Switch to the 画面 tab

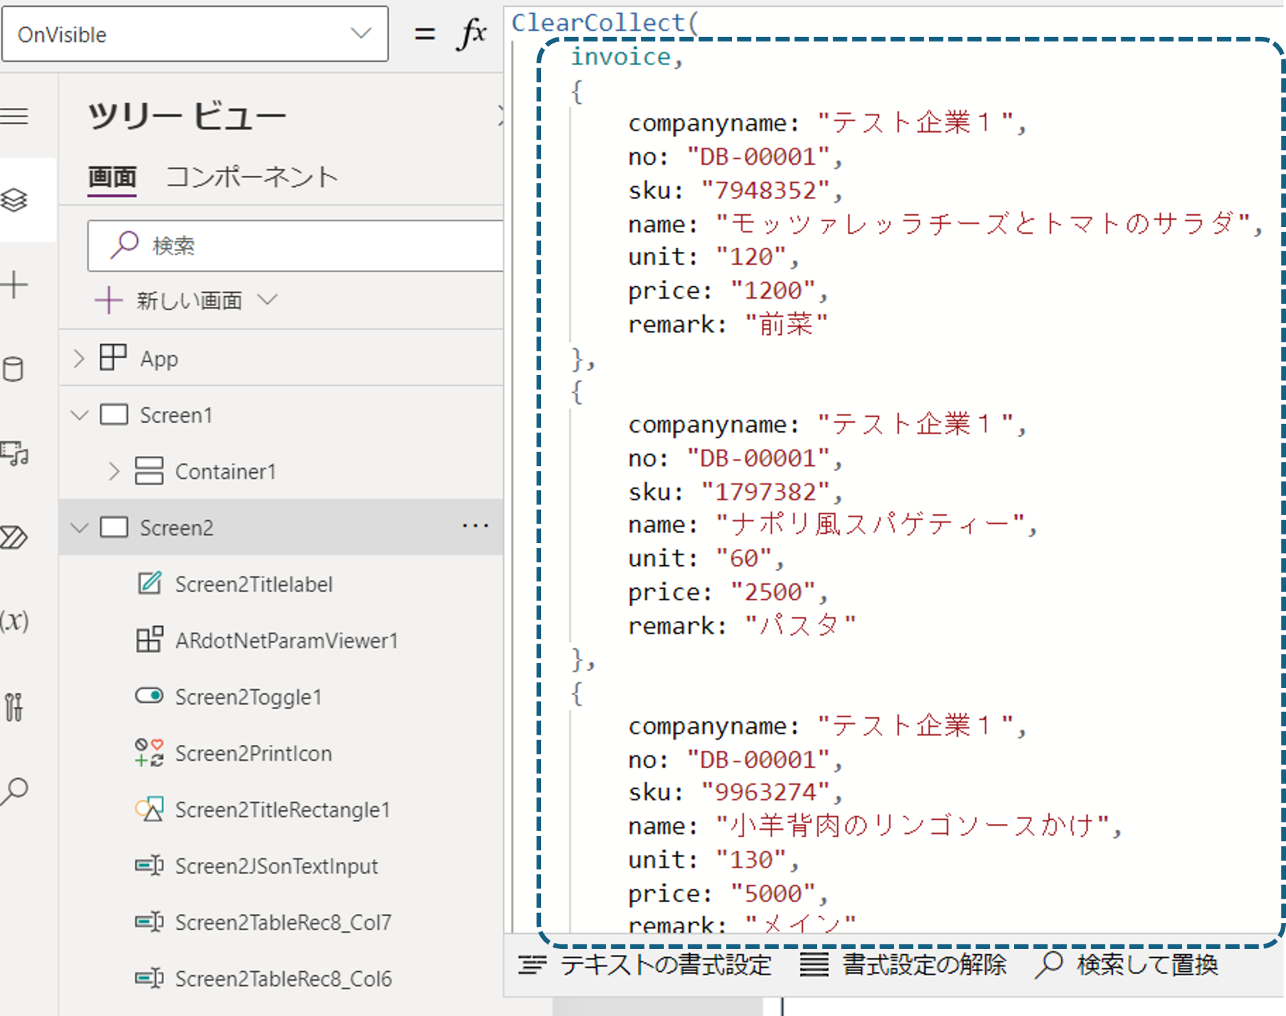click(x=113, y=177)
